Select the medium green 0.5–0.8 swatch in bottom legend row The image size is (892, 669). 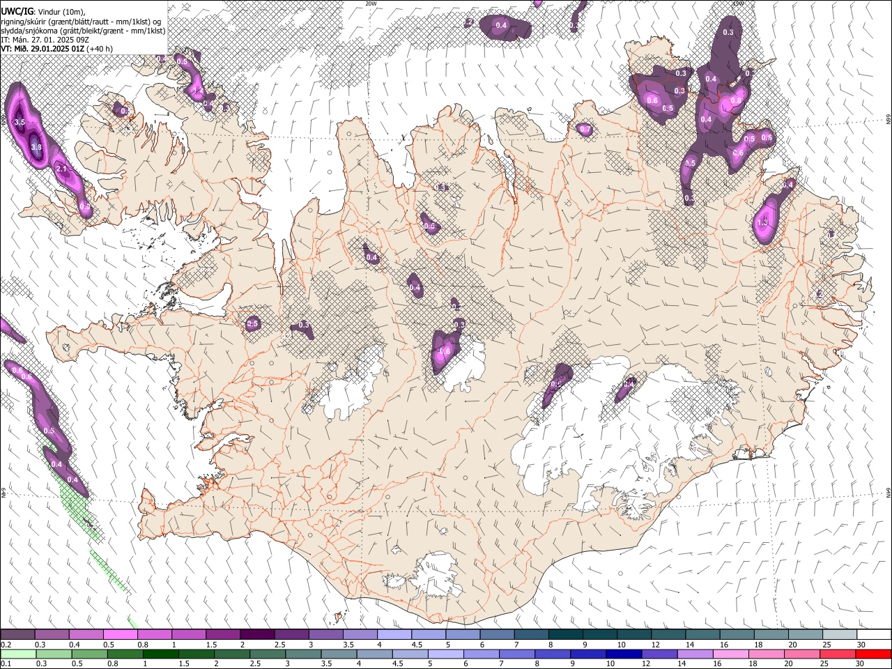coord(89,654)
